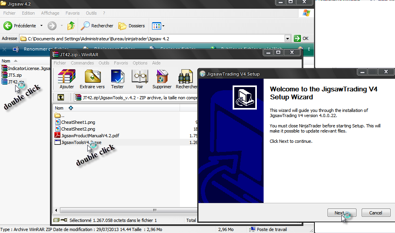The image size is (395, 233).
Task: Open Fichier menu in Explorer
Action: tap(9, 13)
